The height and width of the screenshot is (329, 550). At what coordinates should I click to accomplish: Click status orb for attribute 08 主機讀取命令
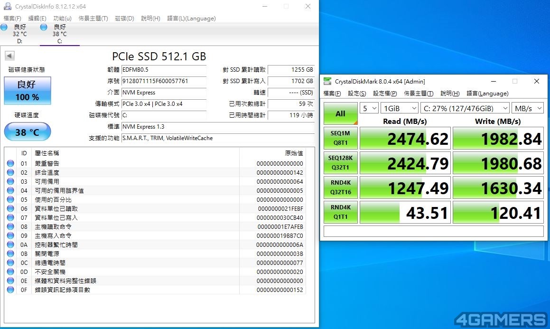tap(10, 226)
